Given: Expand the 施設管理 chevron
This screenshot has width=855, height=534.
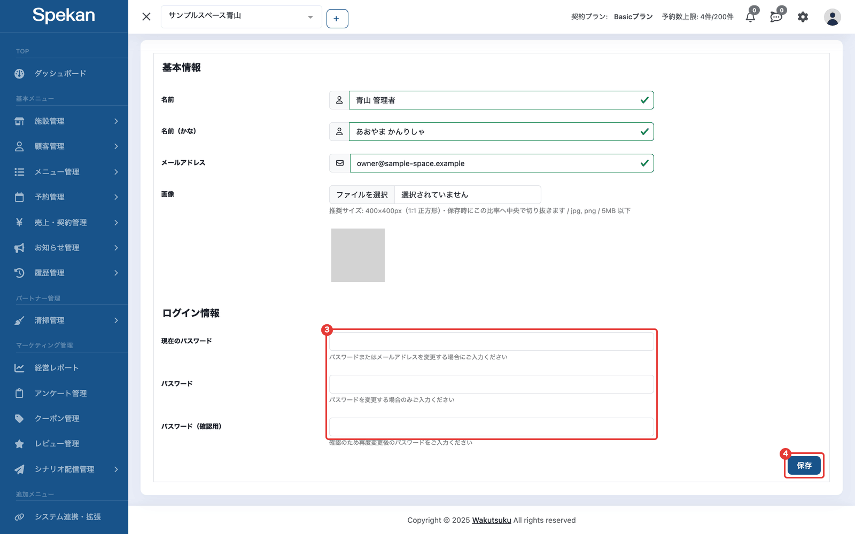Looking at the screenshot, I should coord(116,121).
